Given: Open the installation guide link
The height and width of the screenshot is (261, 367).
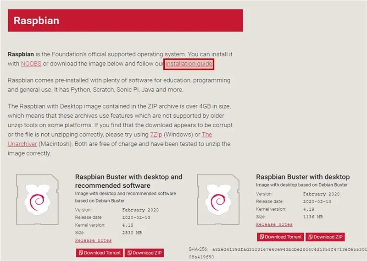Looking at the screenshot, I should (x=189, y=64).
